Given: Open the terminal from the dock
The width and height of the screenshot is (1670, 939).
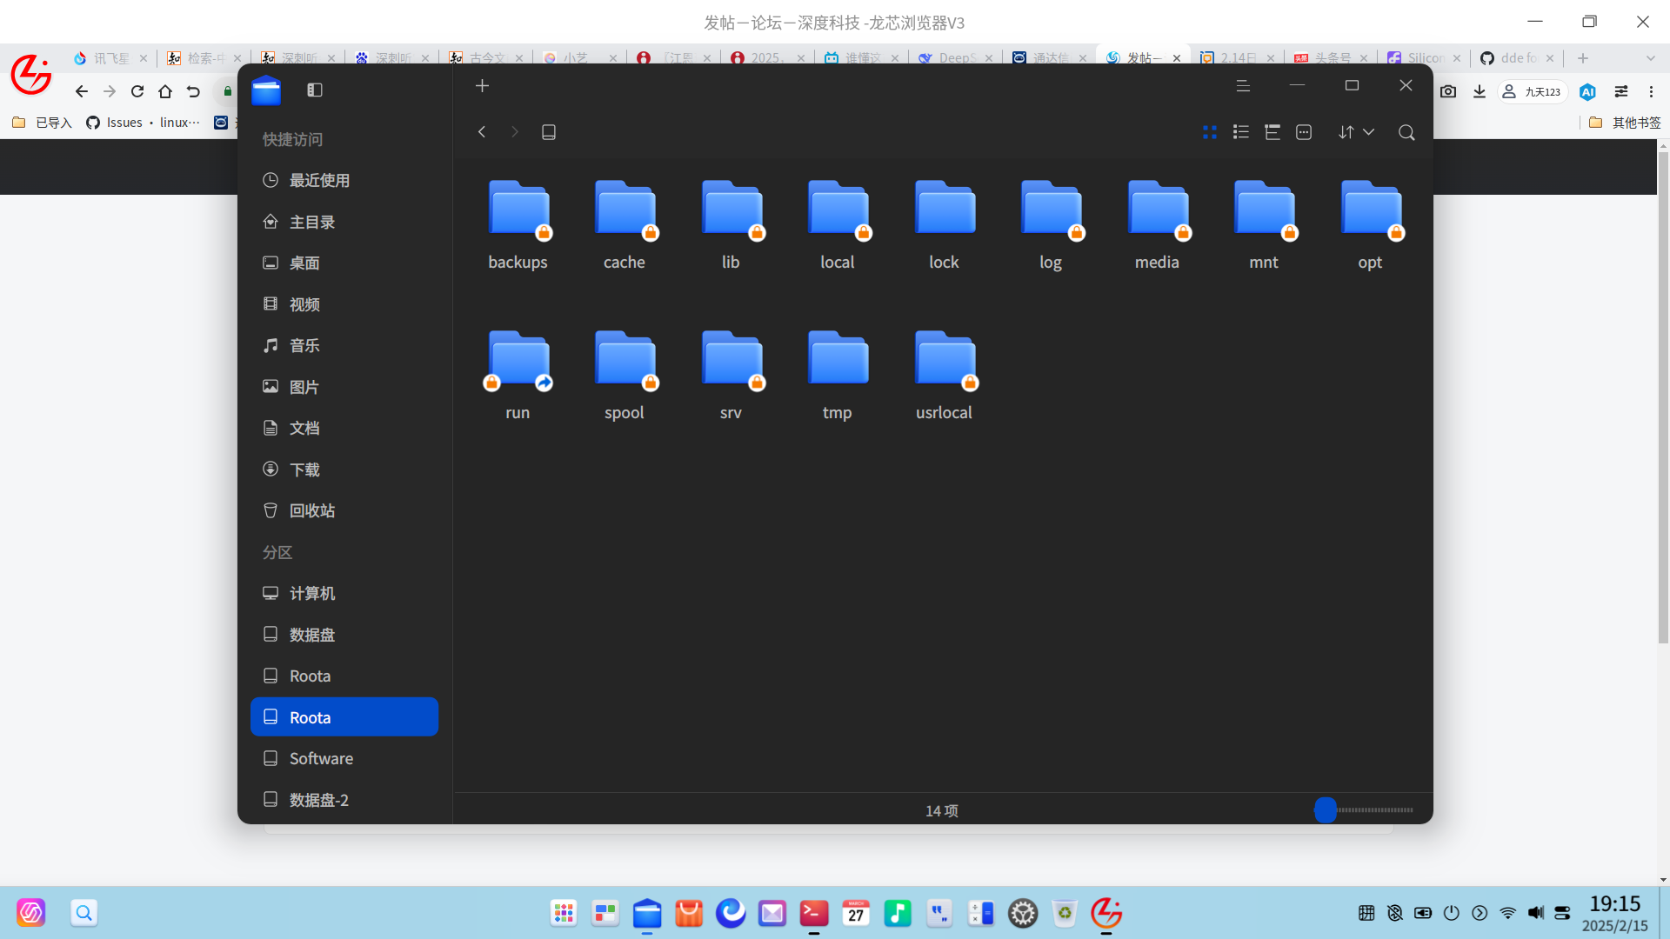Looking at the screenshot, I should [814, 913].
